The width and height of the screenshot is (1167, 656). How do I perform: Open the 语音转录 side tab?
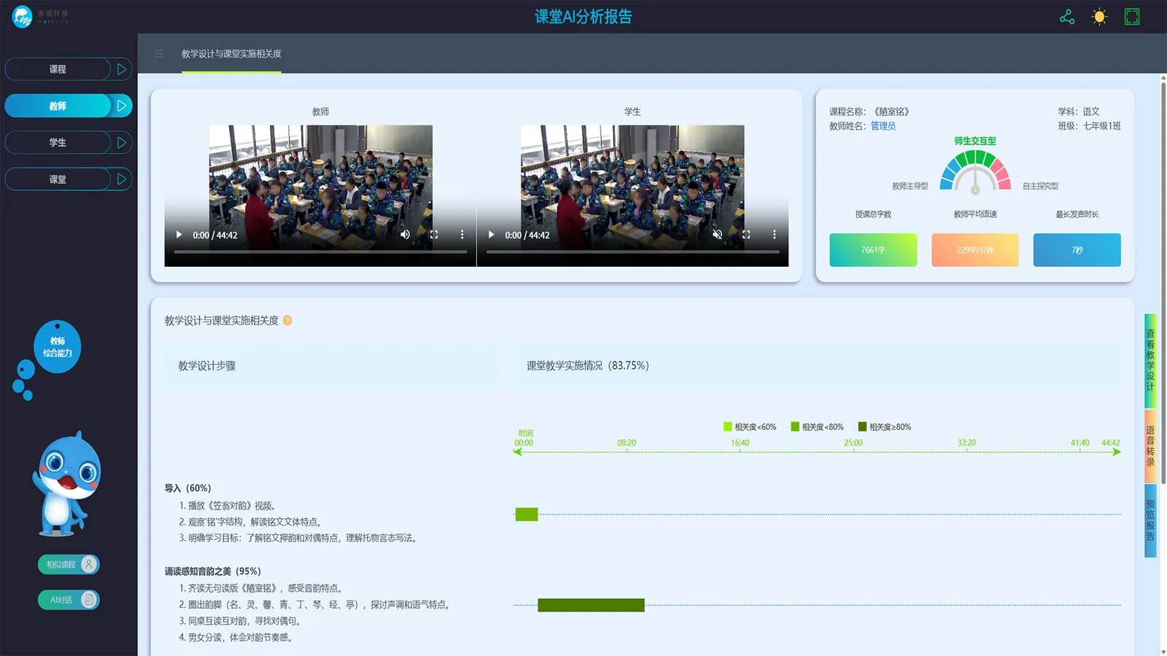1150,446
